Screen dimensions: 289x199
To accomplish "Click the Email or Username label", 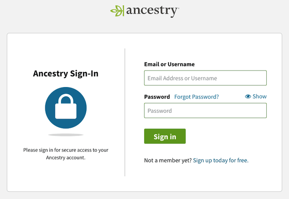I will pyautogui.click(x=169, y=64).
